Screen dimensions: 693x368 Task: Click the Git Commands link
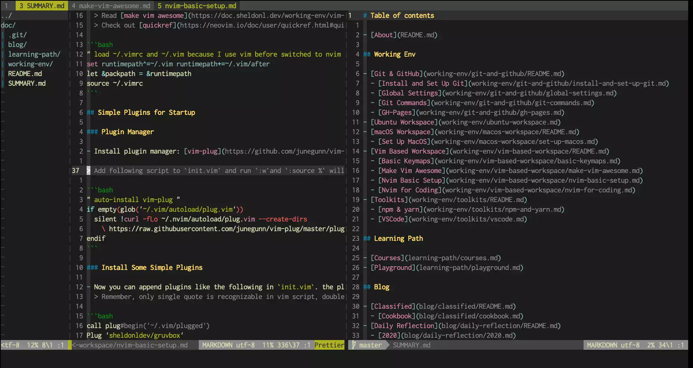[x=404, y=103]
